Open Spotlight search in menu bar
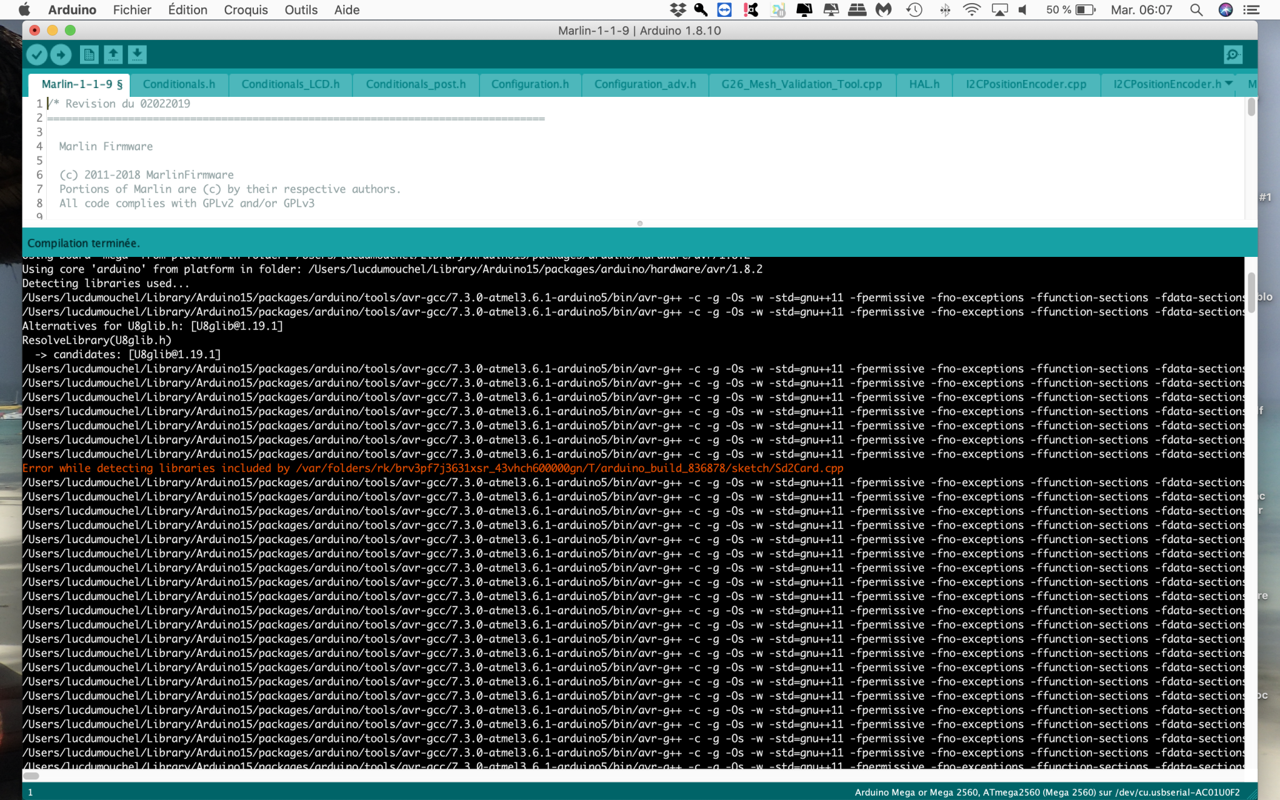This screenshot has height=800, width=1280. [x=1196, y=10]
